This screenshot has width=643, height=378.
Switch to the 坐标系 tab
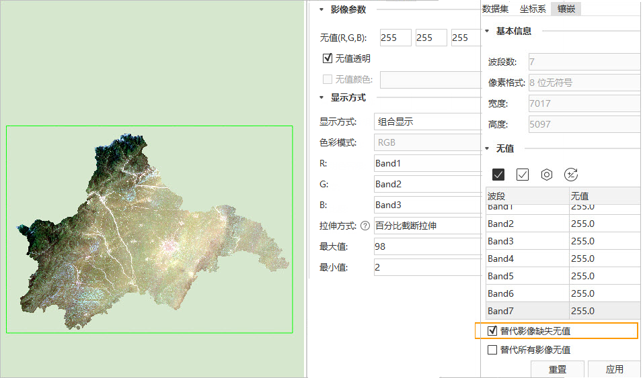[x=533, y=9]
